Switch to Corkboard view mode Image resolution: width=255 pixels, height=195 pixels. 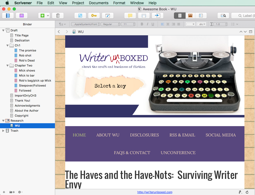coord(190,16)
